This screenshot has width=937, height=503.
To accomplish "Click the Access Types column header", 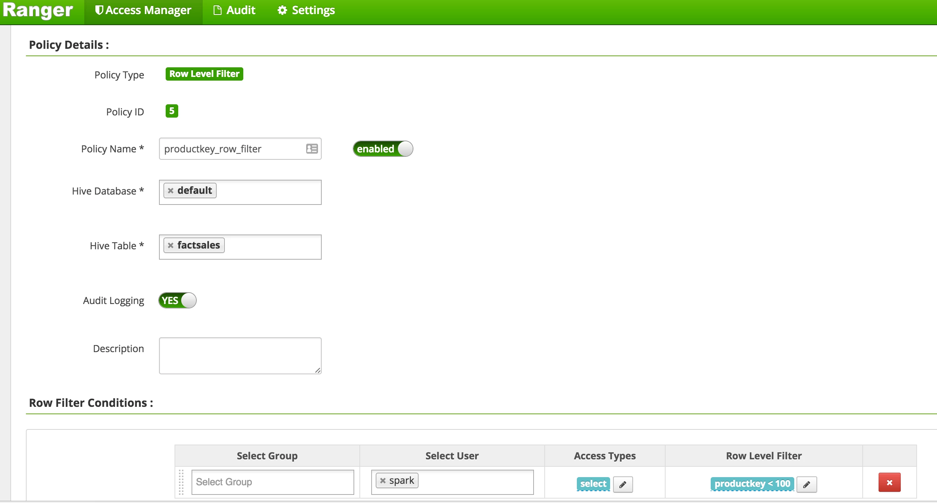I will pyautogui.click(x=605, y=456).
